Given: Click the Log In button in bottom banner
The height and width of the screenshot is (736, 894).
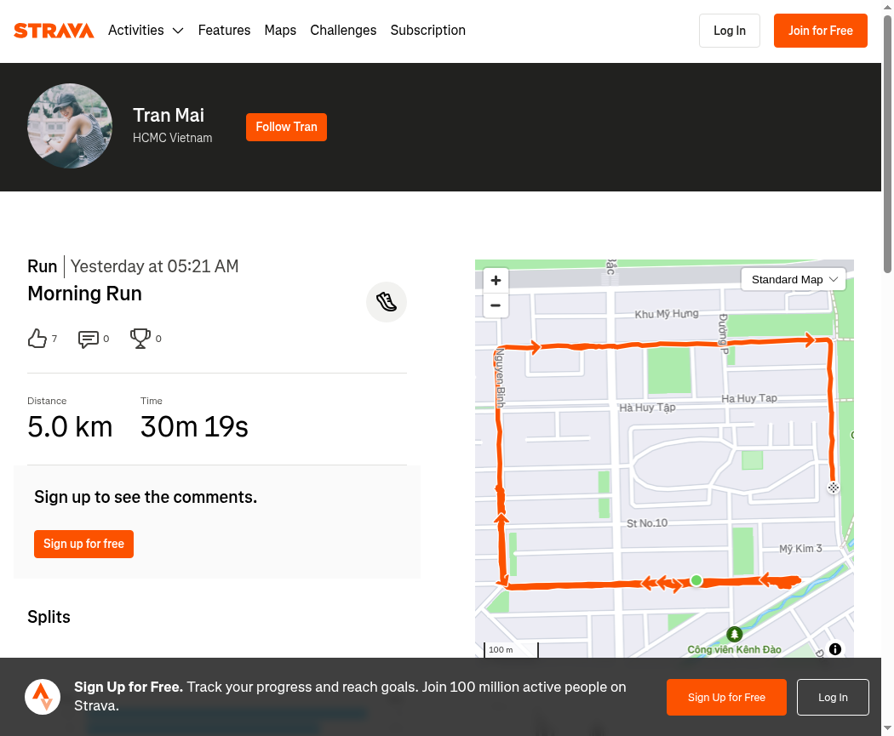Looking at the screenshot, I should [x=833, y=697].
